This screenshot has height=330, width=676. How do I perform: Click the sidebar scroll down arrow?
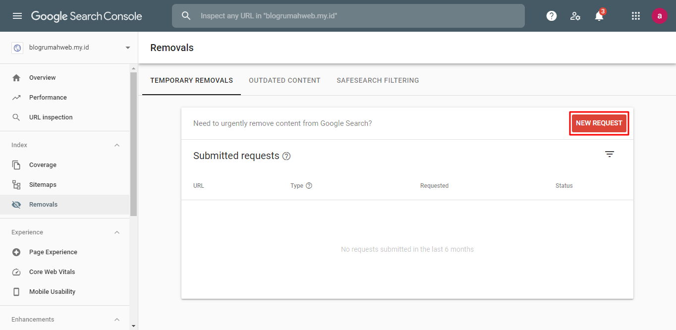133,326
